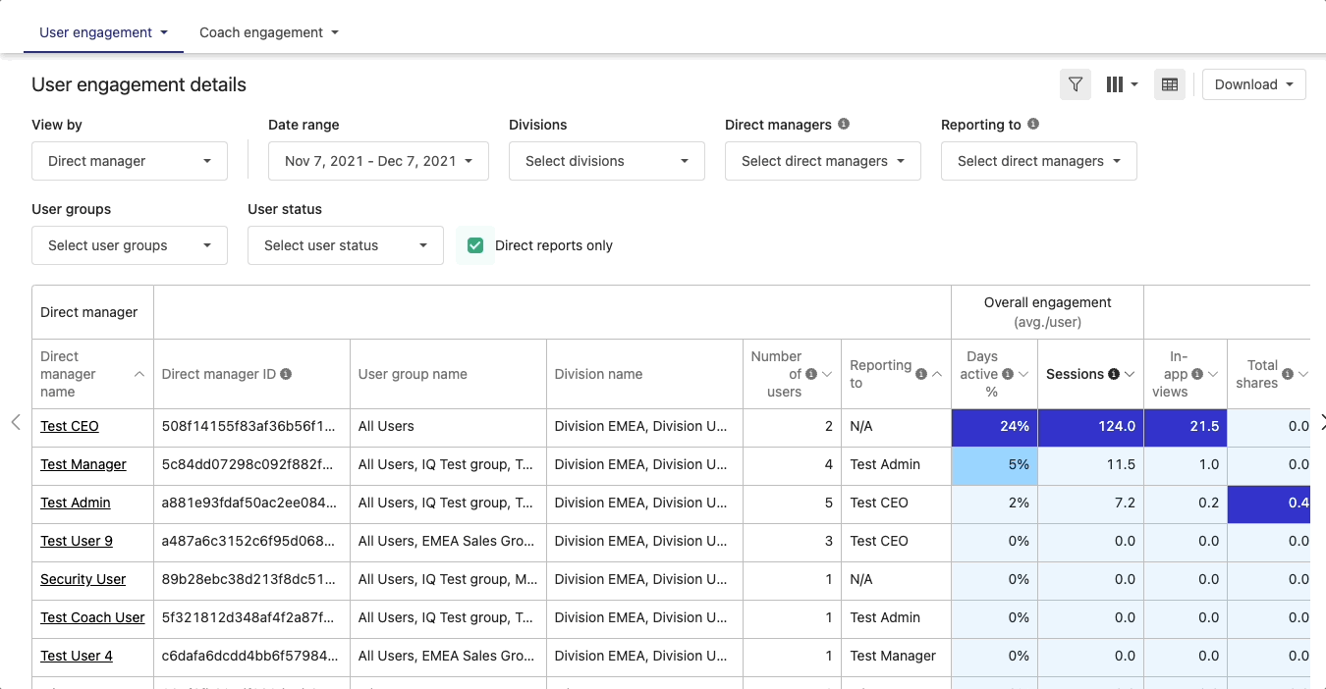This screenshot has width=1326, height=689.
Task: Sort by Direct manager name arrow
Action: coord(139,374)
